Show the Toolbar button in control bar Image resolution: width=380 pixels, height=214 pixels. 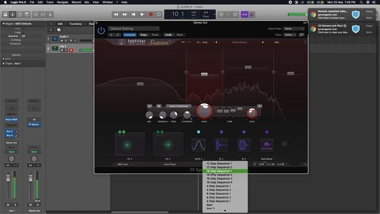27,14
